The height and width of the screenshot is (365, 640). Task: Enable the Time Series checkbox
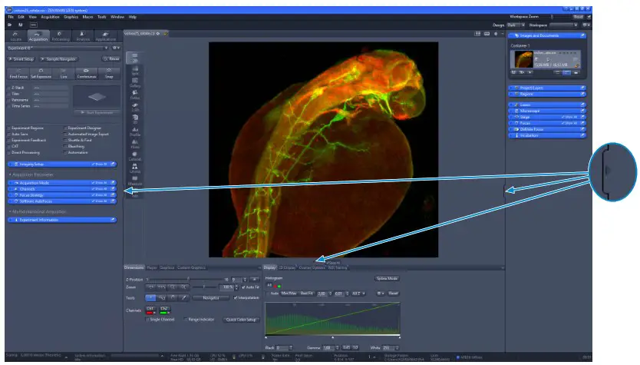[x=9, y=106]
